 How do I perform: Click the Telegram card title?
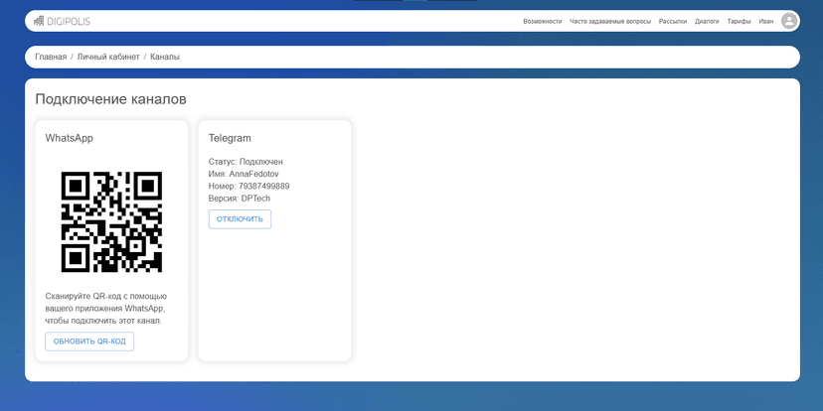(x=230, y=138)
